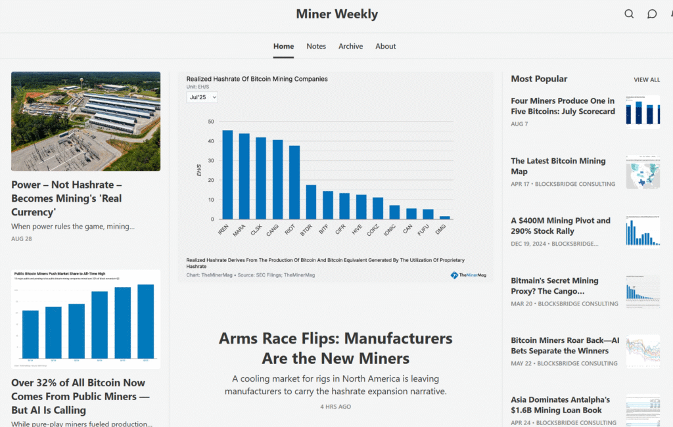Select the CAN bar in chart

pos(411,213)
